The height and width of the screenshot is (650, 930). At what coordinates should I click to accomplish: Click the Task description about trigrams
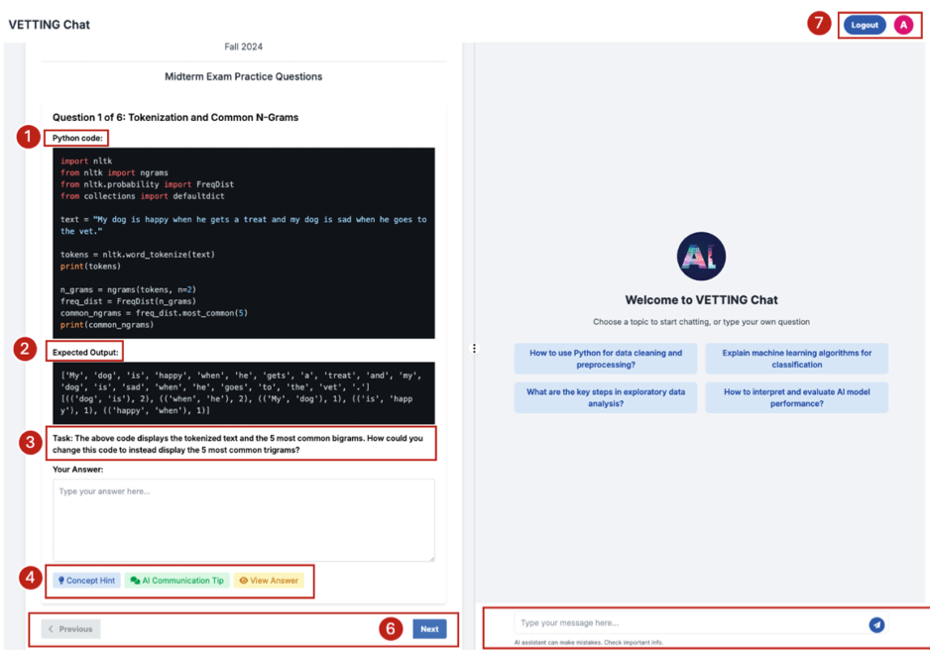tap(238, 444)
